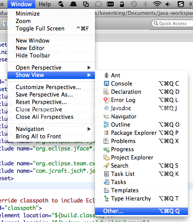Screen dimensions: 193x222
Task: Click the Quick Access search field
Action: tap(172, 23)
